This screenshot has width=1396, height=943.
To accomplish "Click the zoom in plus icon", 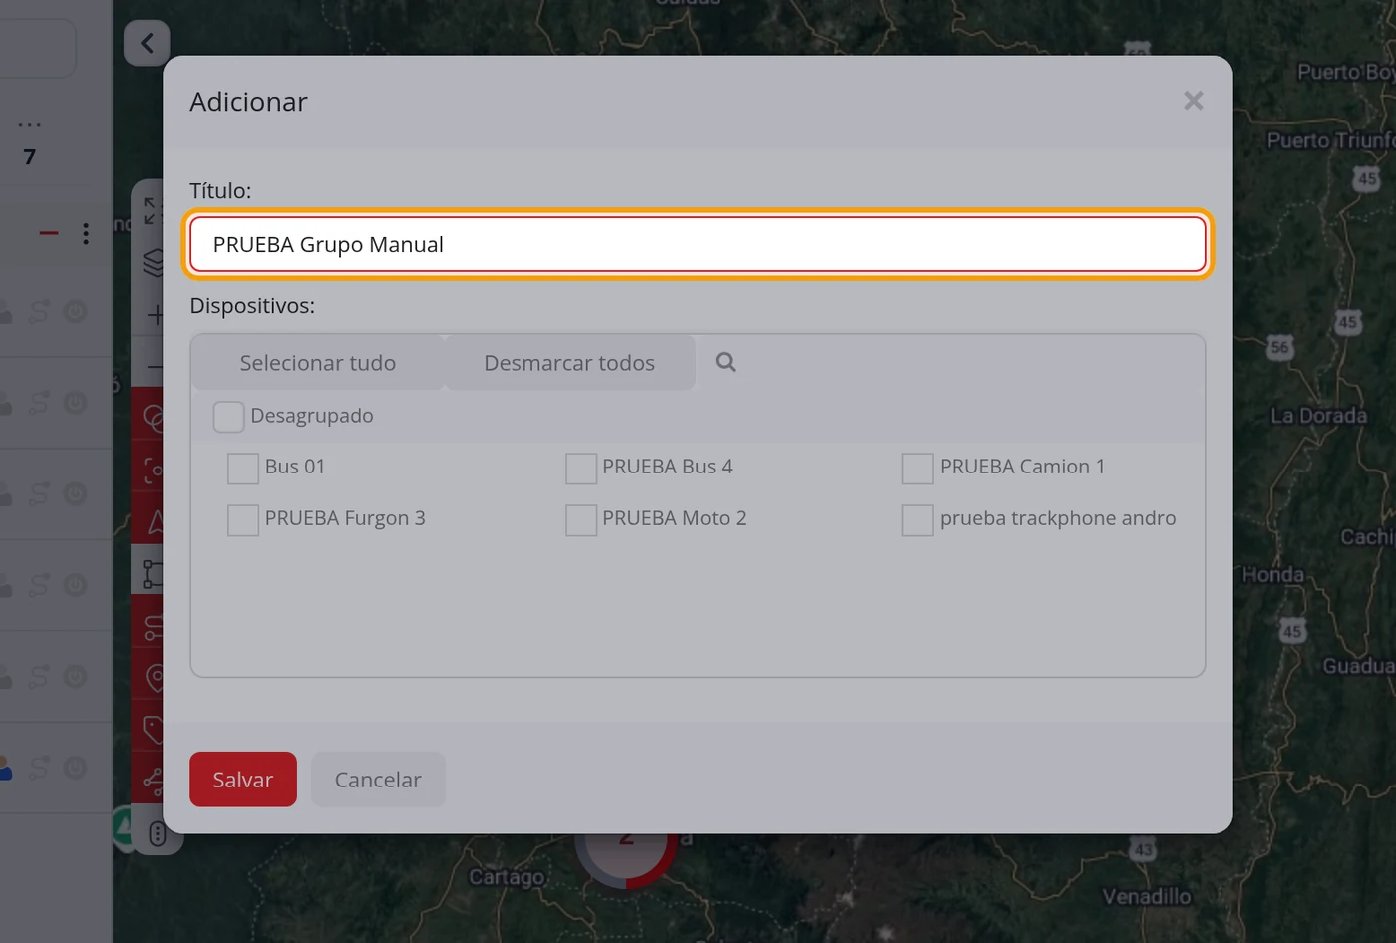I will 155,315.
